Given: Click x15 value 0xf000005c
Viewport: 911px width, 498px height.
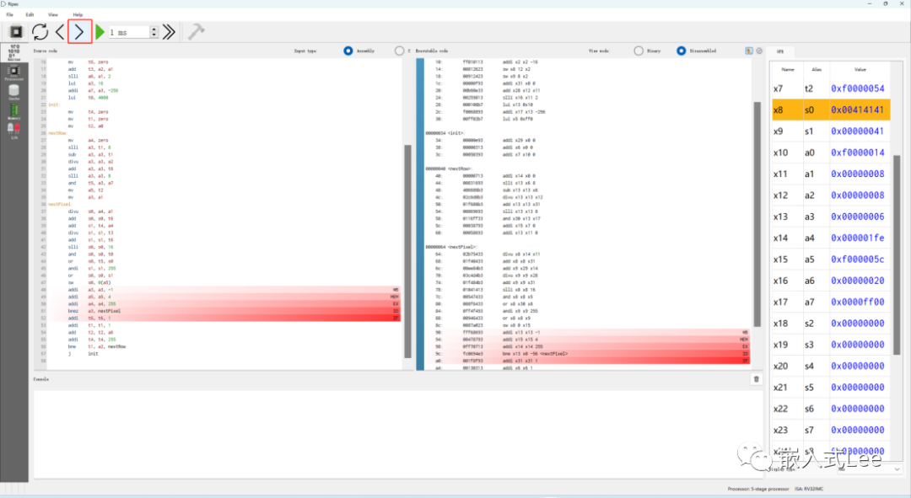Looking at the screenshot, I should pos(858,260).
